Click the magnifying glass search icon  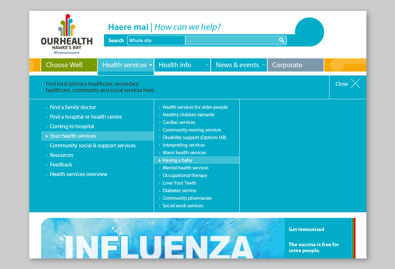282,40
